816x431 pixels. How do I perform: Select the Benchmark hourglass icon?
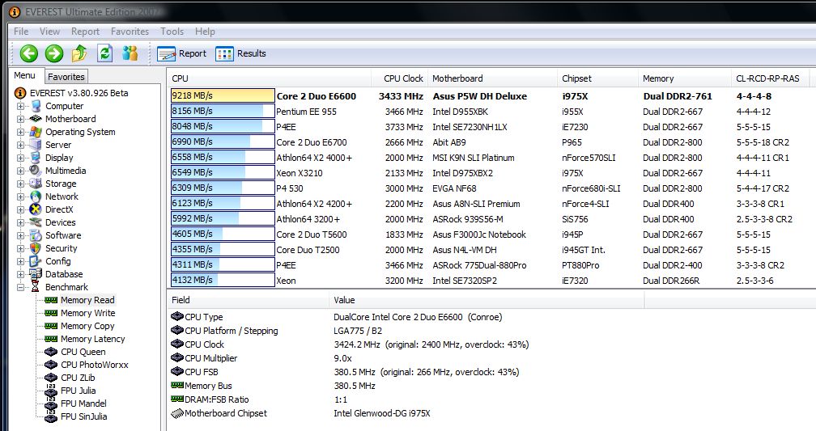(x=36, y=287)
